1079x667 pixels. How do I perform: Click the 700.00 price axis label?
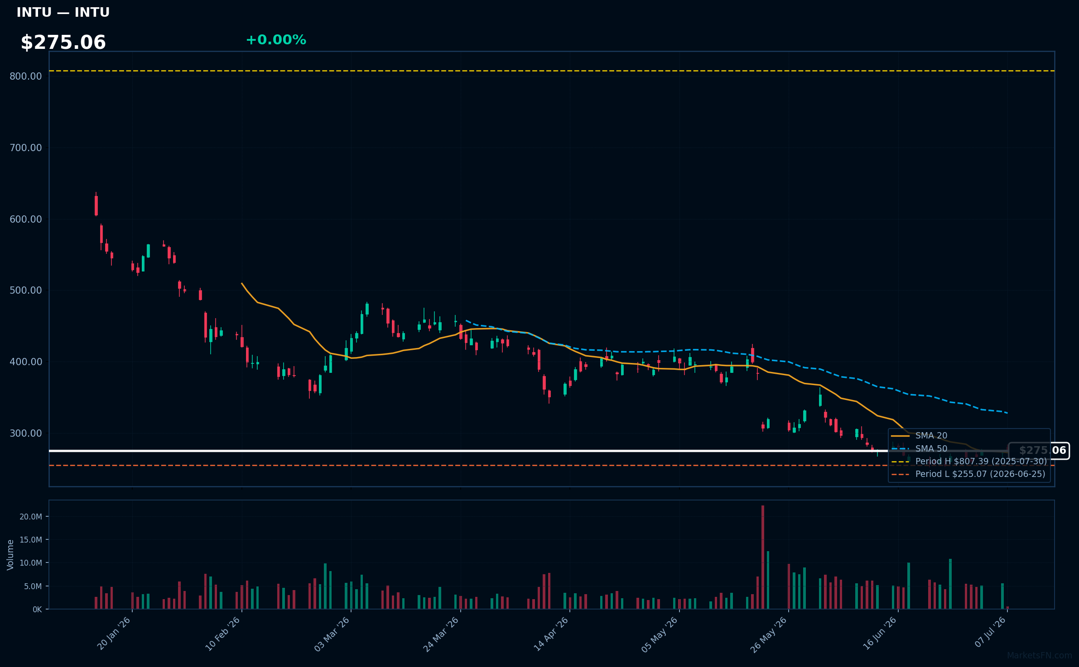[26, 148]
